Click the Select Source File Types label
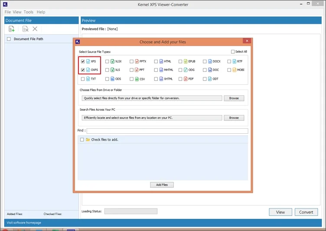The height and width of the screenshot is (231, 326). (95, 51)
